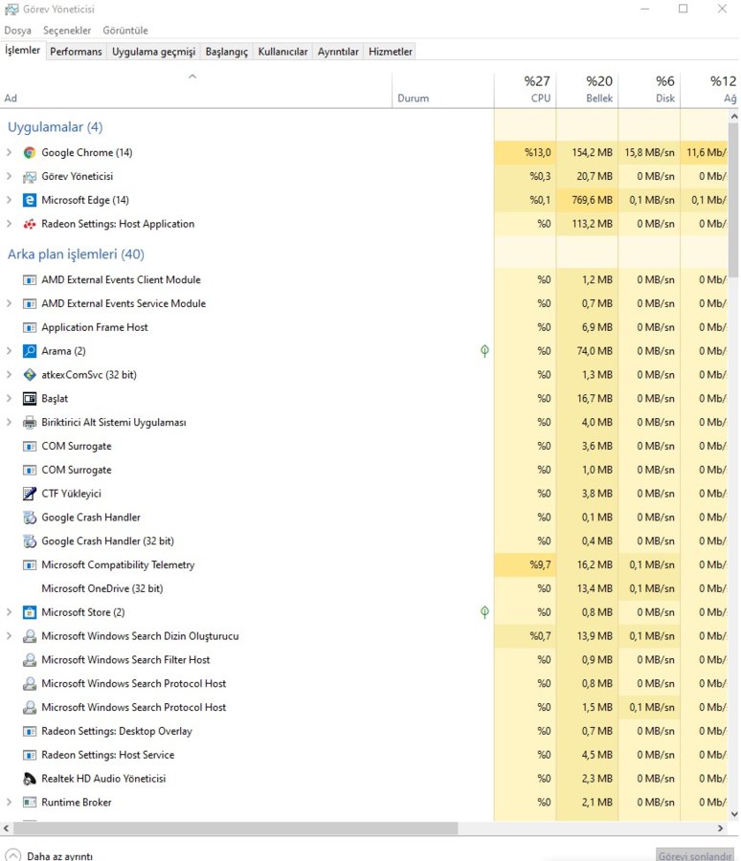
Task: Click the %9,7 CPU value
Action: point(540,565)
